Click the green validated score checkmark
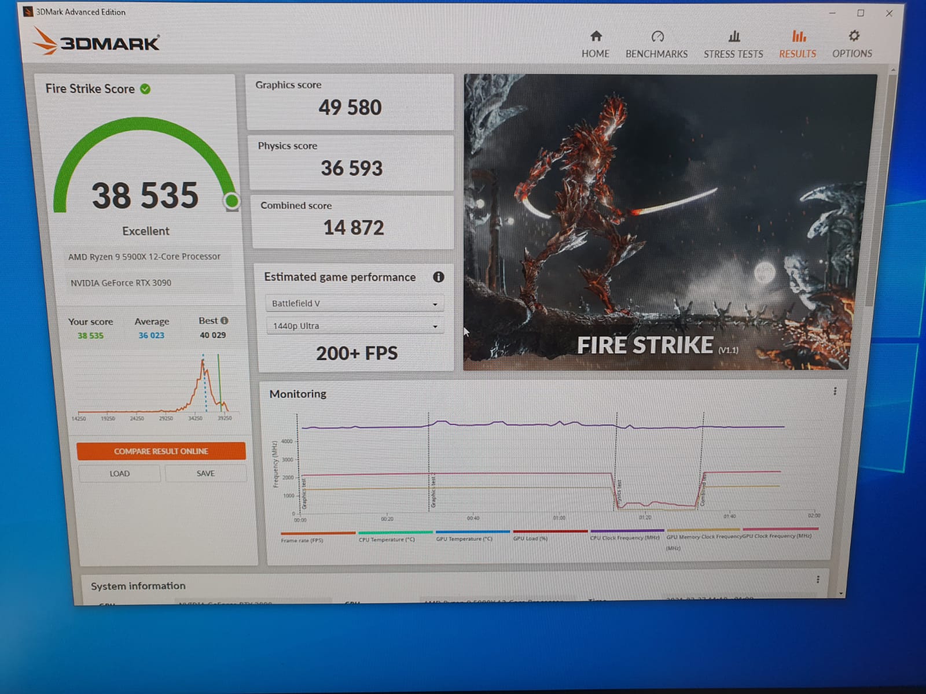This screenshot has height=694, width=926. [145, 89]
